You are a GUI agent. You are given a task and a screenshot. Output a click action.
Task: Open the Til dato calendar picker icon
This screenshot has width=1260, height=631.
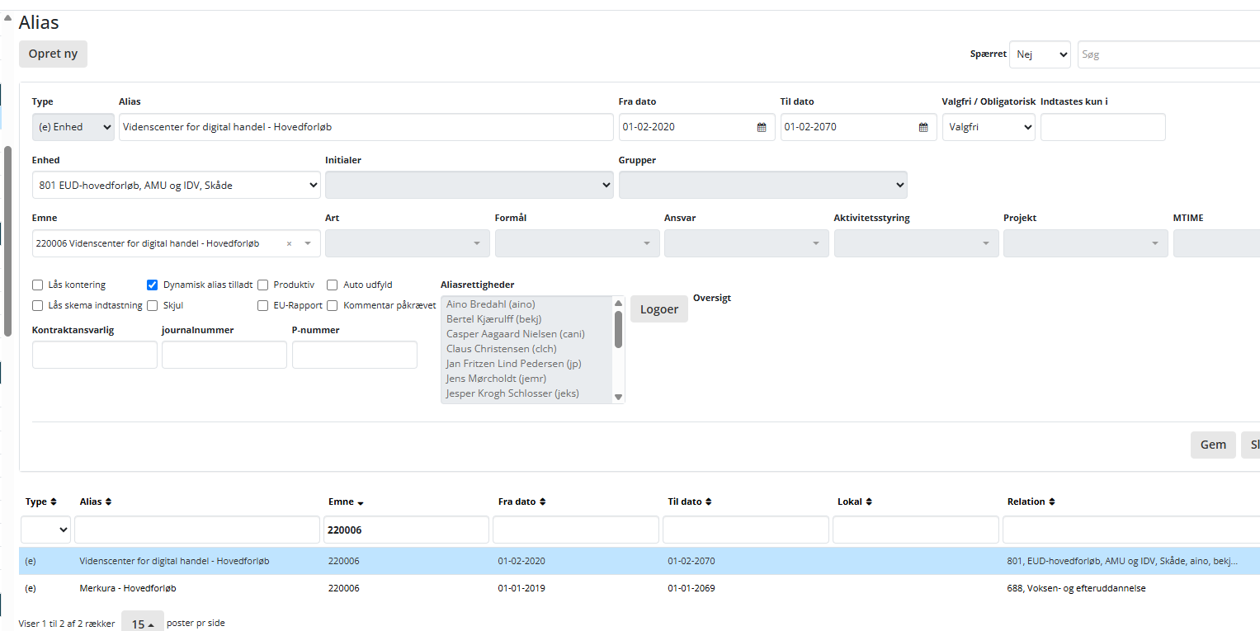coord(923,128)
